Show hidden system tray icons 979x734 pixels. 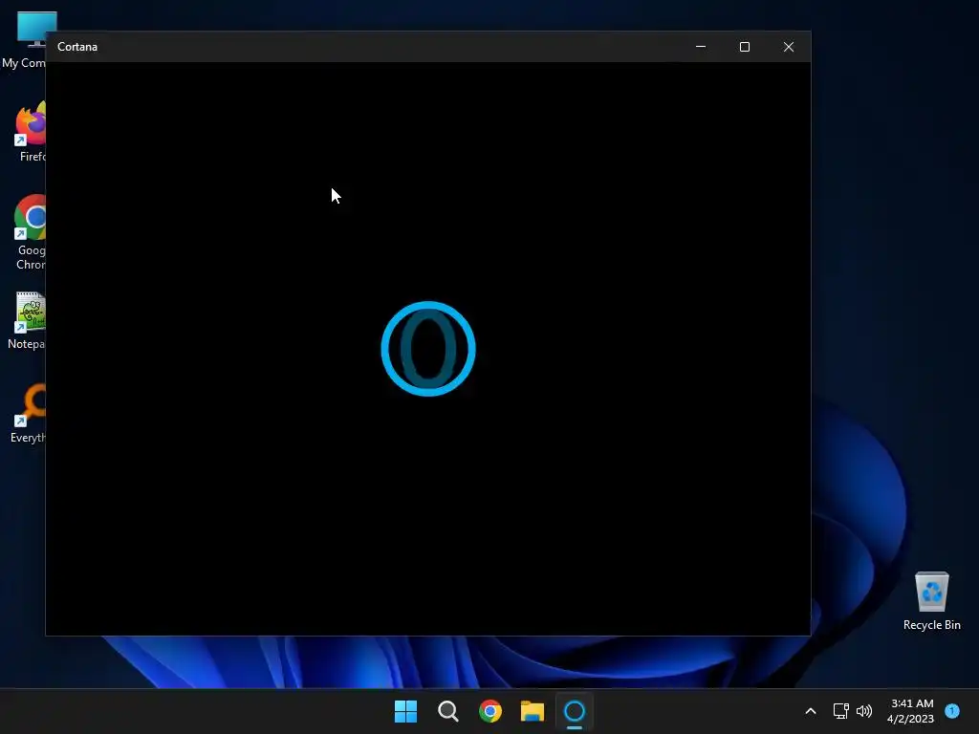[811, 711]
